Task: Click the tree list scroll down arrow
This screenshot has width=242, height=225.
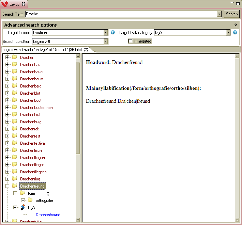Action: coord(78,220)
